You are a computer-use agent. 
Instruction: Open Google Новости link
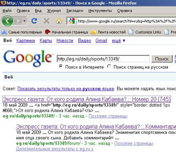pyautogui.click(x=65, y=40)
